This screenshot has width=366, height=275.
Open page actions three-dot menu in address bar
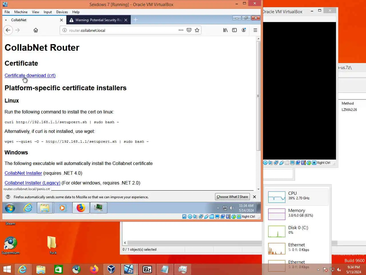tap(181, 30)
